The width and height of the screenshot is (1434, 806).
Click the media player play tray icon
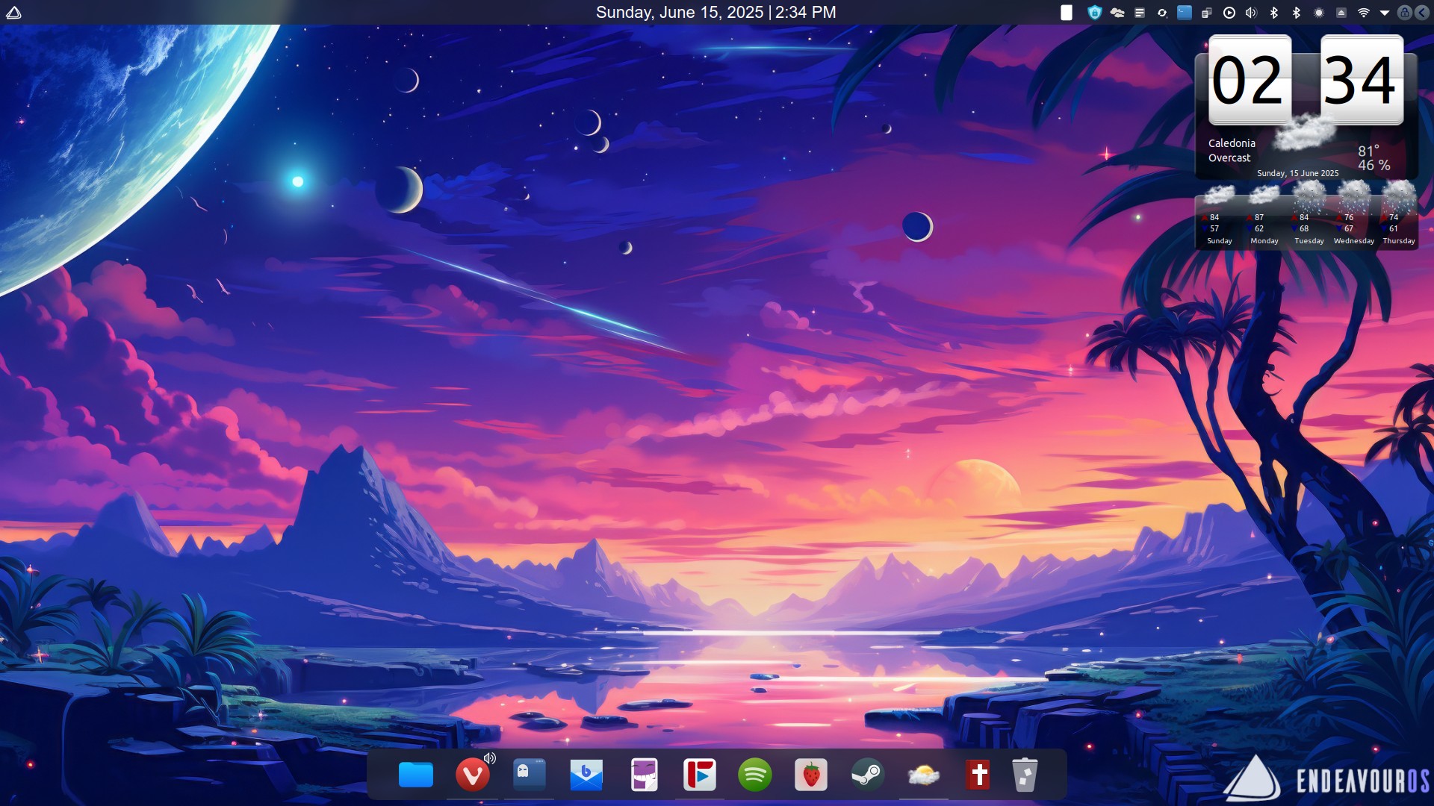click(1229, 12)
